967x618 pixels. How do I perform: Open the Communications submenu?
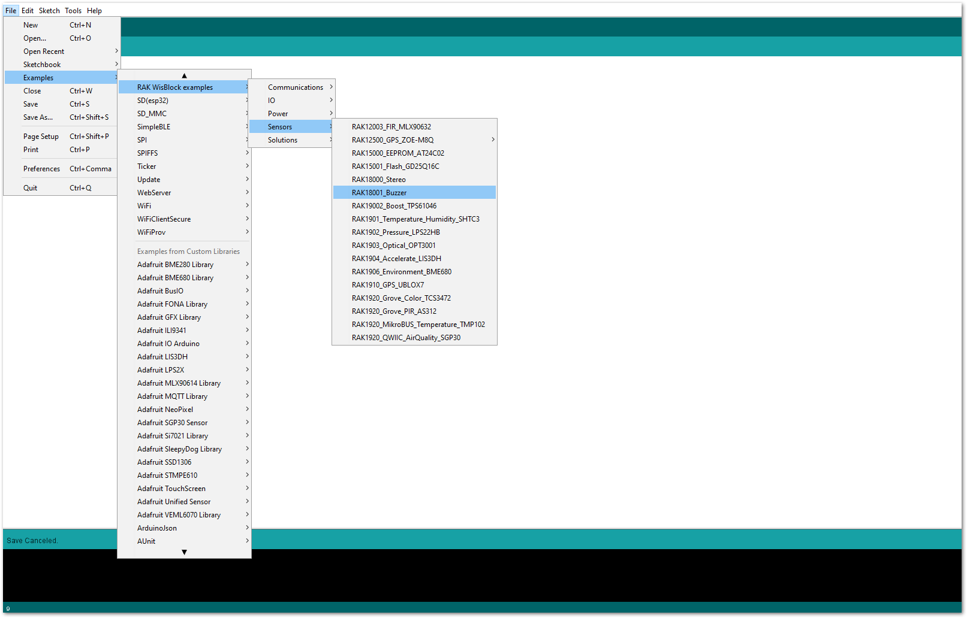click(292, 87)
